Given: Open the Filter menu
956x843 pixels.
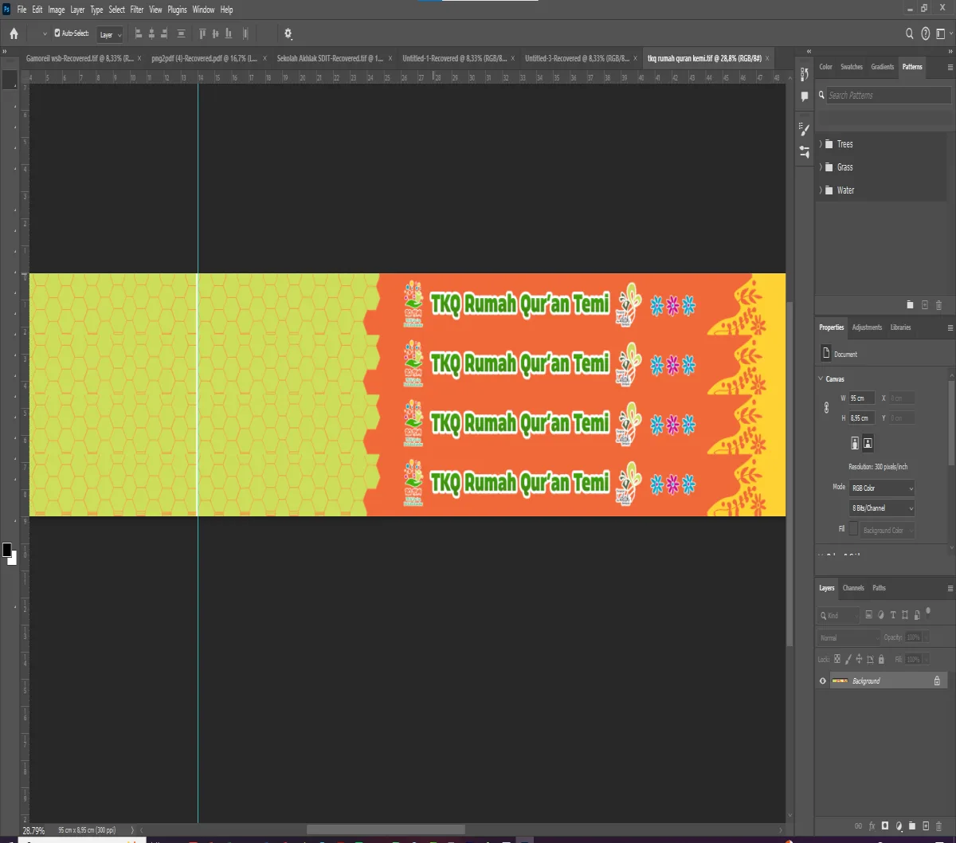Looking at the screenshot, I should (137, 10).
